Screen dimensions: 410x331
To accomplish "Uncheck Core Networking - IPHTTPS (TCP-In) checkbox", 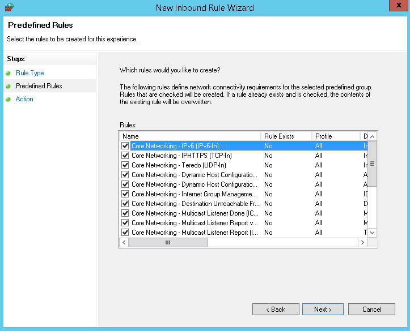I will coord(125,156).
